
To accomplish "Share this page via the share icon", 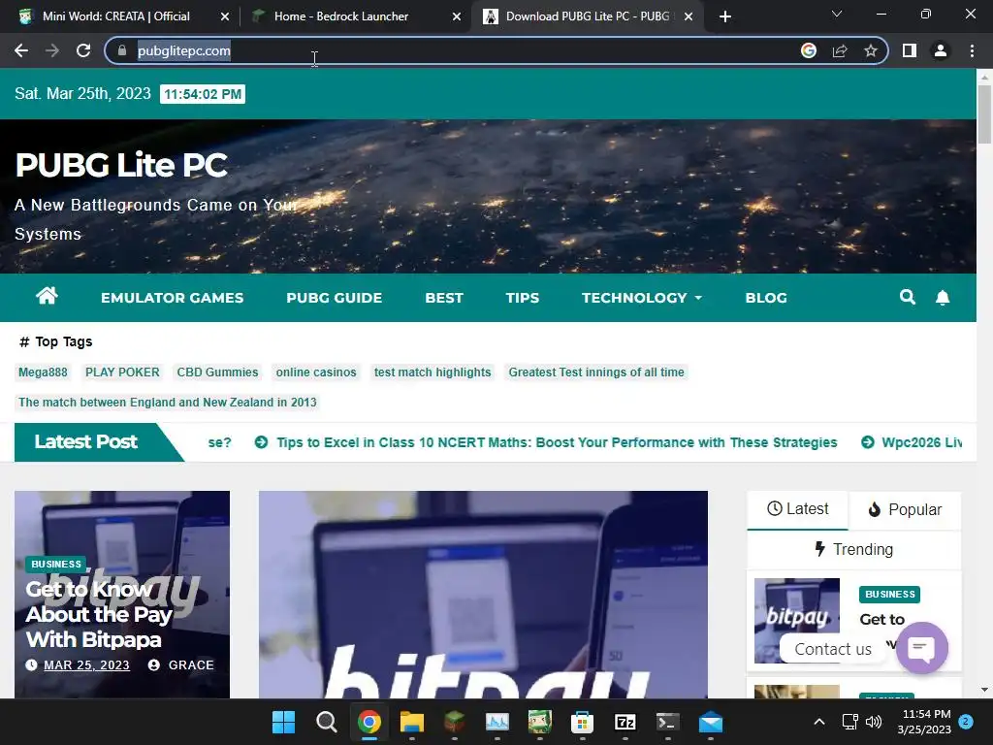I will [x=840, y=50].
